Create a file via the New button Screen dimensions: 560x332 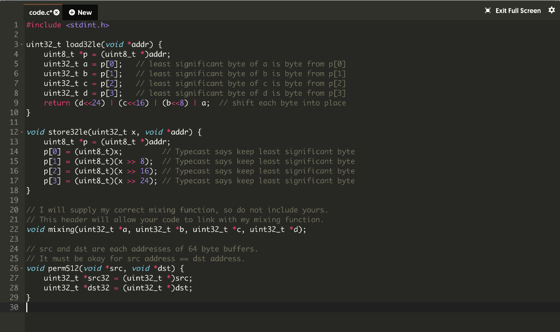[80, 11]
